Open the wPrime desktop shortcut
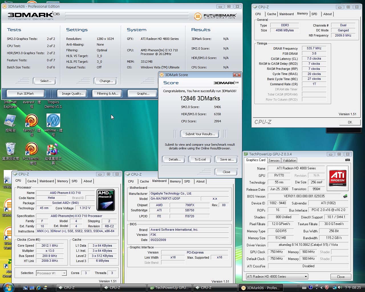This screenshot has width=365, height=292. point(53,125)
